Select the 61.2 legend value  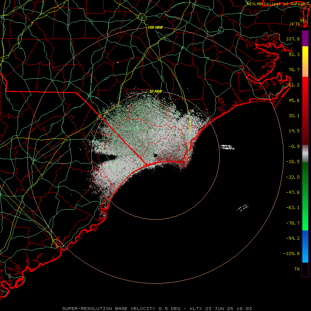[x=294, y=85]
